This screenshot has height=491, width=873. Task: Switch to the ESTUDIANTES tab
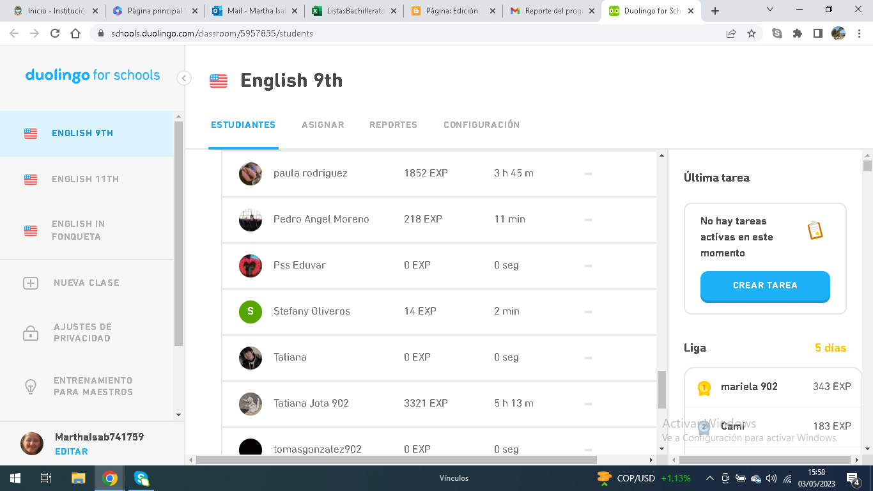243,125
